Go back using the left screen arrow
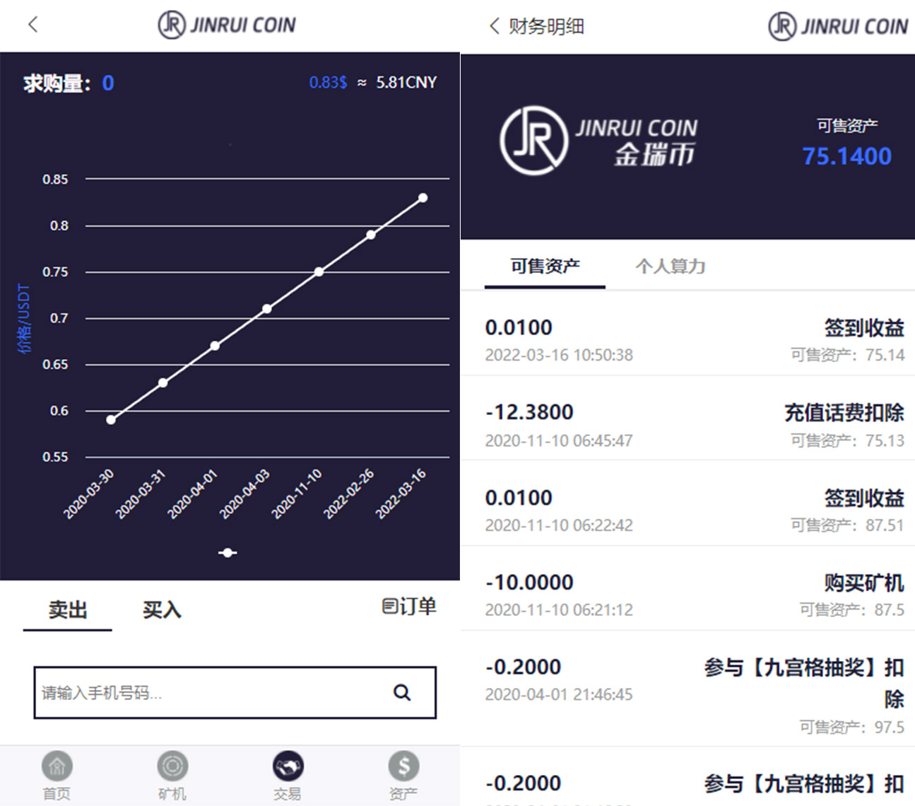The image size is (915, 806). tap(33, 25)
